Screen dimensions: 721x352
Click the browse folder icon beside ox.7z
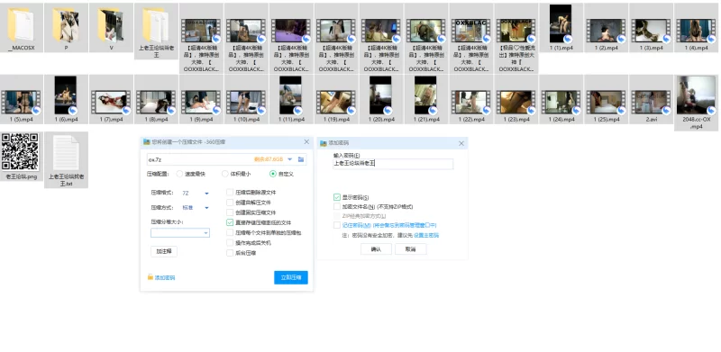click(x=301, y=159)
